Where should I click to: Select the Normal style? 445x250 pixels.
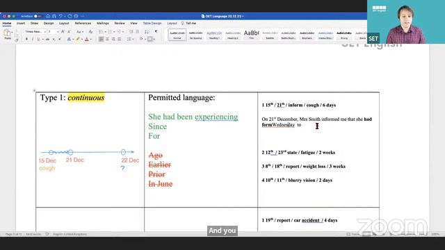click(x=177, y=35)
